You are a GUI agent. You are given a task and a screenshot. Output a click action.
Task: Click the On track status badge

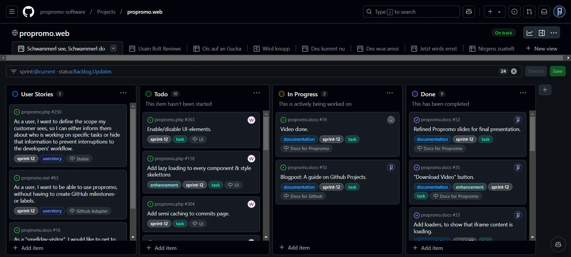point(503,33)
